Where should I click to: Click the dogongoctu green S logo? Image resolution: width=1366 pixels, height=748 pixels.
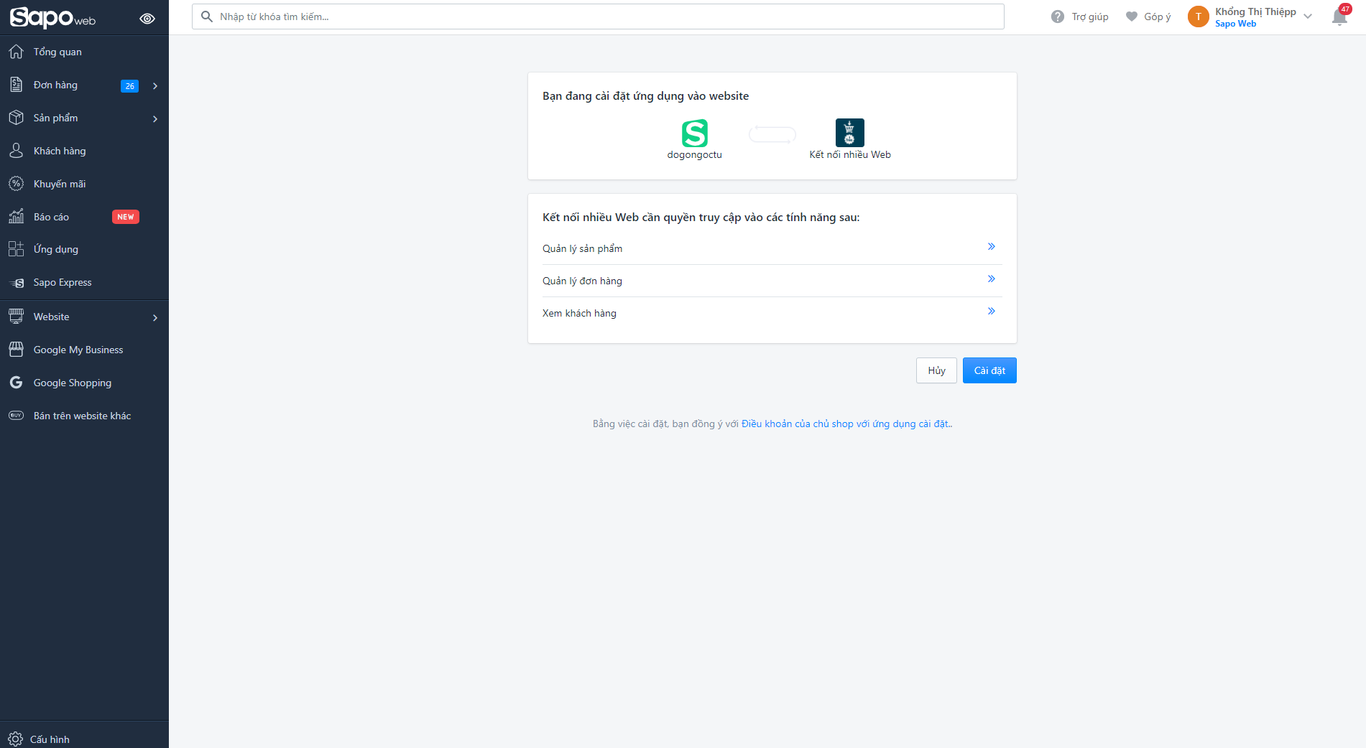[695, 133]
